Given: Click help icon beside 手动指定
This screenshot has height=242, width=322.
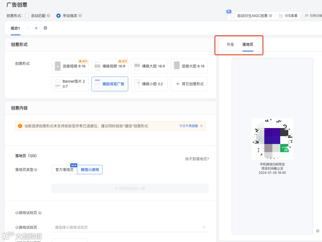Looking at the screenshot, I should pos(80,16).
